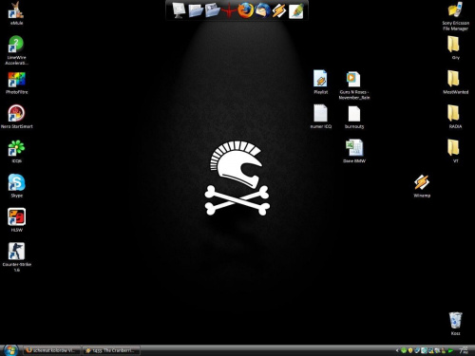Image resolution: width=475 pixels, height=356 pixels.
Task: Launch Firefox from the top dock
Action: click(246, 10)
